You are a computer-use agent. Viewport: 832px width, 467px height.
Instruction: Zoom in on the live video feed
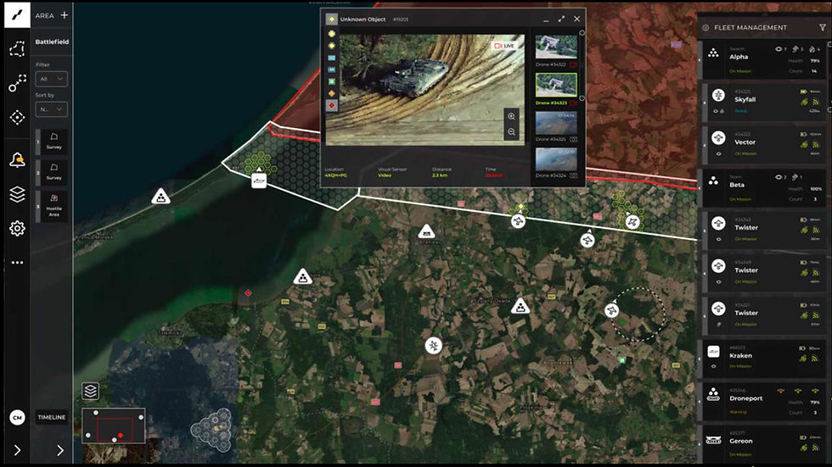(511, 116)
